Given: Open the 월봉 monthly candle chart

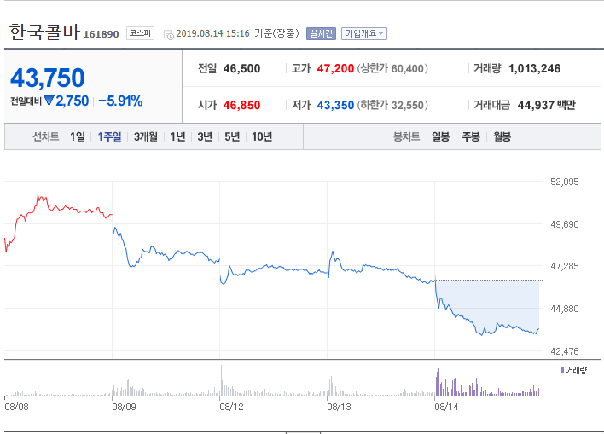Looking at the screenshot, I should pos(502,136).
